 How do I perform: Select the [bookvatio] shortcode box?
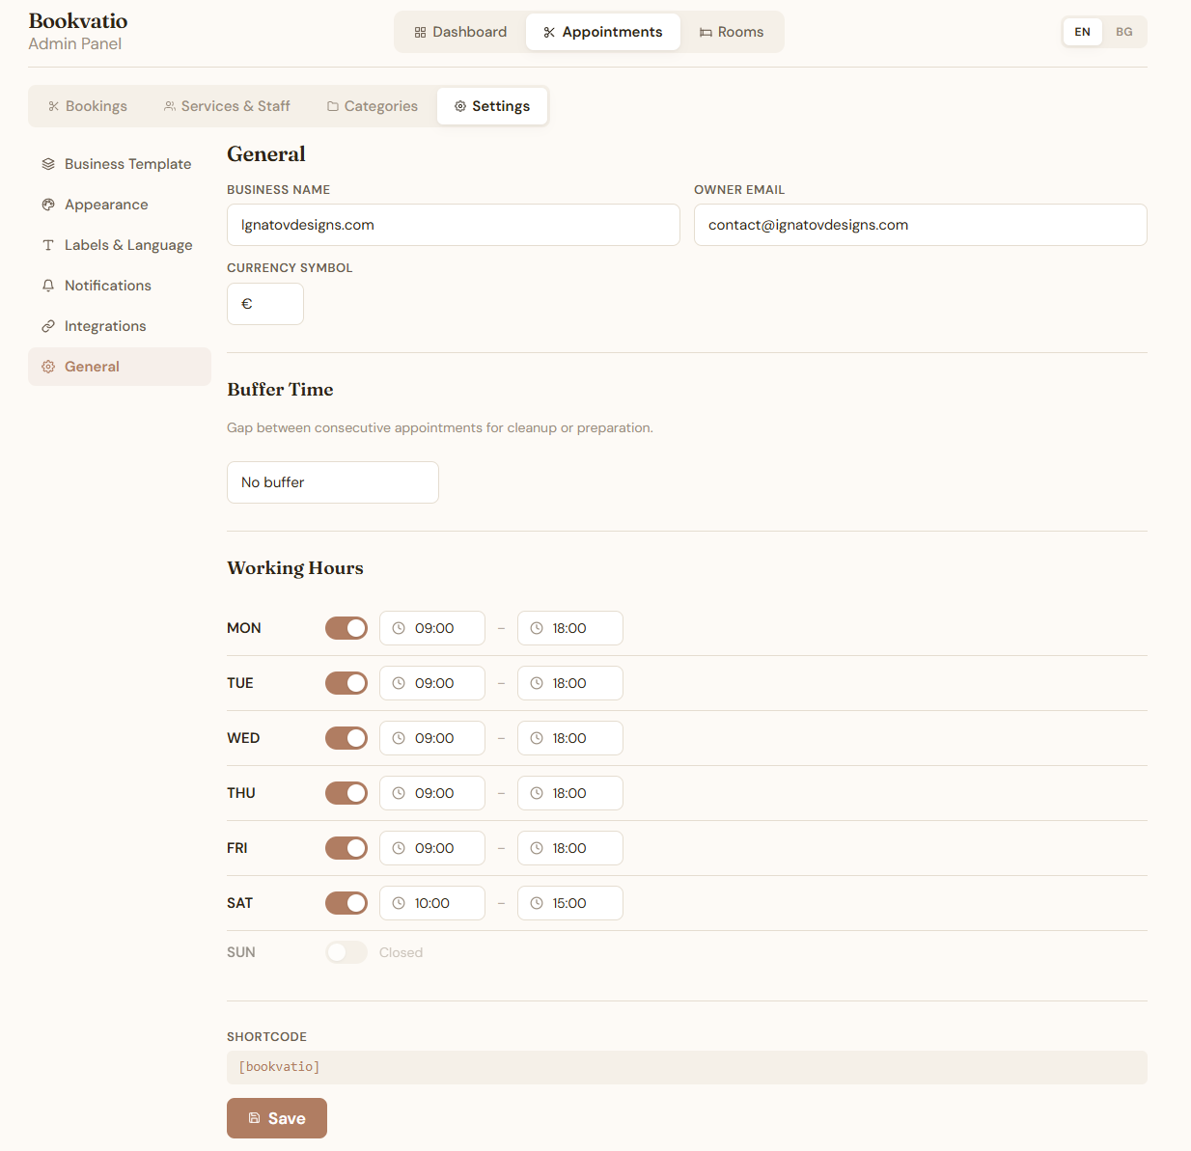point(687,1067)
